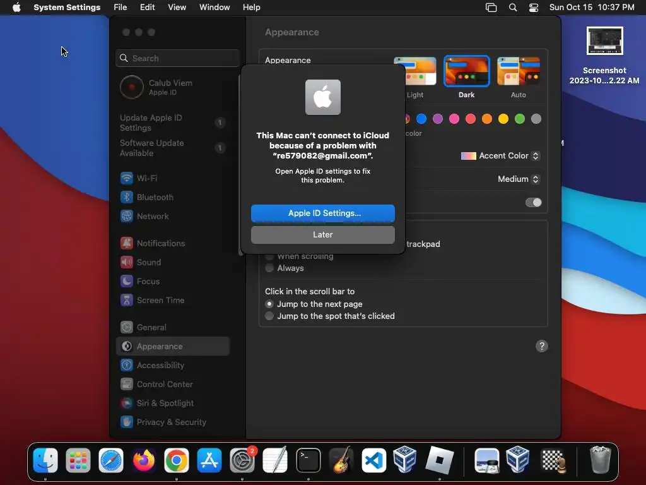Viewport: 646px width, 485px height.
Task: Click System Settings icon in Dock
Action: click(242, 460)
